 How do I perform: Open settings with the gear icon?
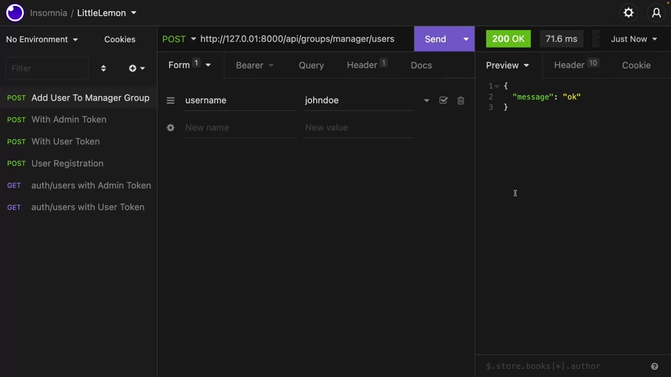pos(629,13)
